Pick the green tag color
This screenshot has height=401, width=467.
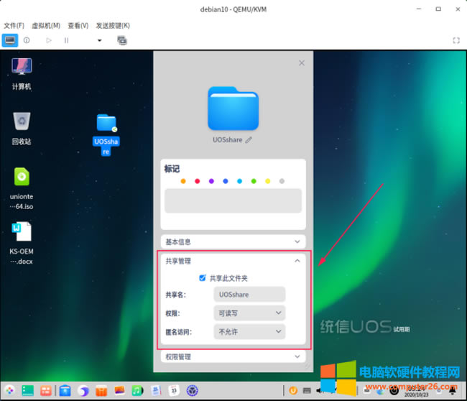click(254, 181)
